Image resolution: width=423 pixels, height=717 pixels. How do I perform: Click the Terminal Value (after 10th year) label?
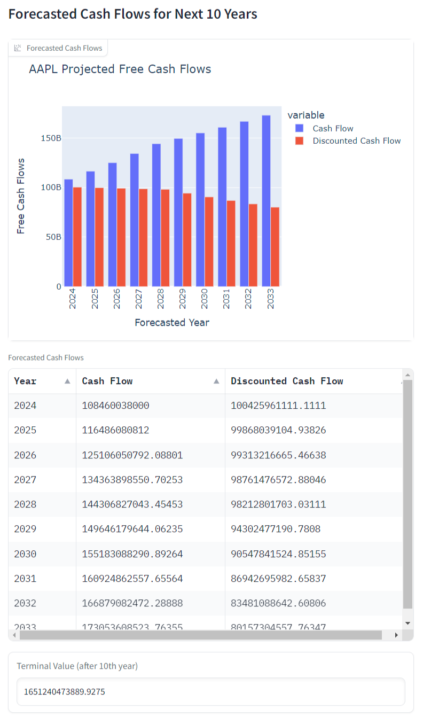[x=77, y=666]
